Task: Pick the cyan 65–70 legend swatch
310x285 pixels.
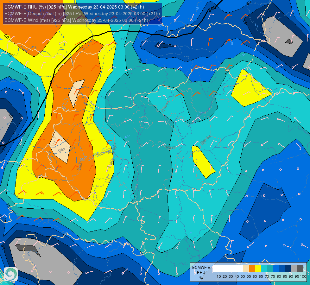Action: 264,269
